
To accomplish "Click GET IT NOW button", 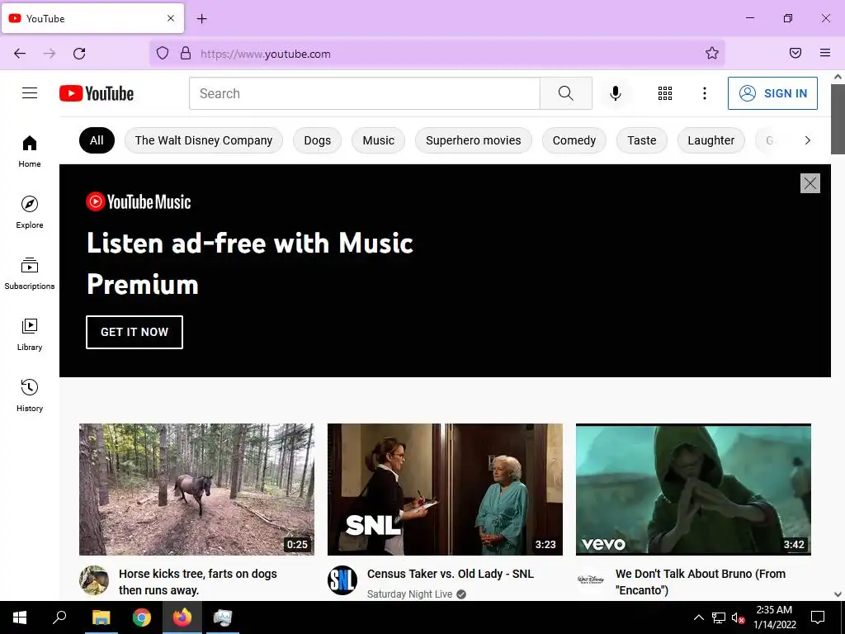I will (135, 332).
